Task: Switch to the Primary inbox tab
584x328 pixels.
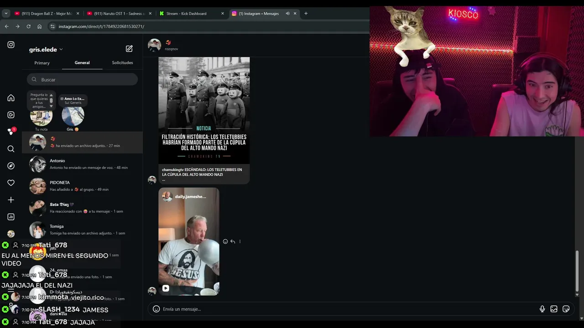Action: click(42, 63)
